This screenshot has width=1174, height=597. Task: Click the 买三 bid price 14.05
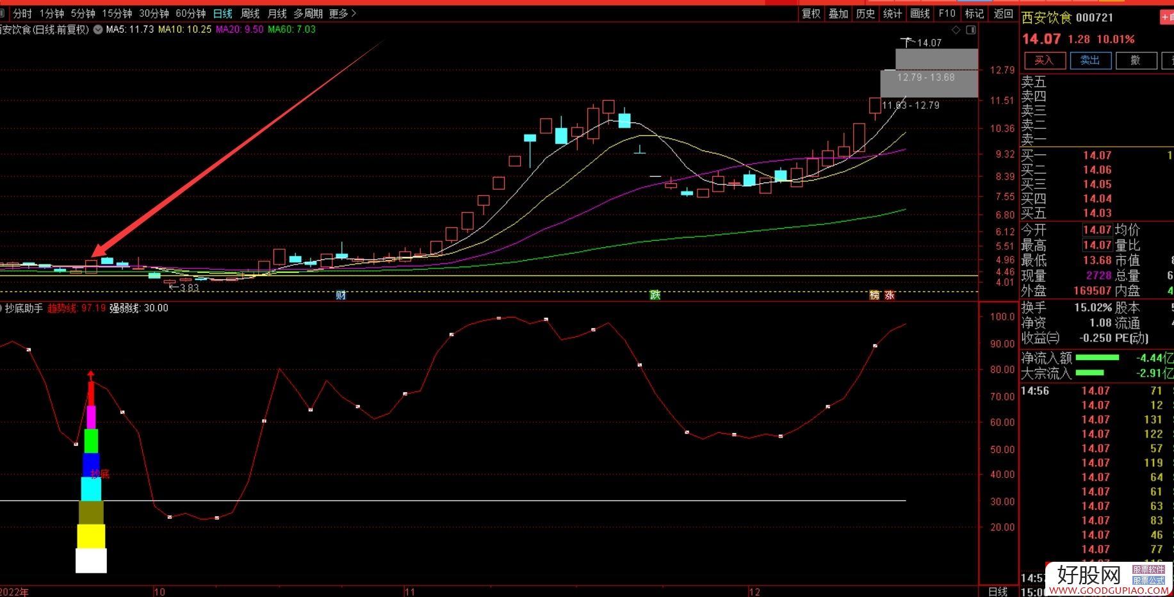click(1097, 184)
